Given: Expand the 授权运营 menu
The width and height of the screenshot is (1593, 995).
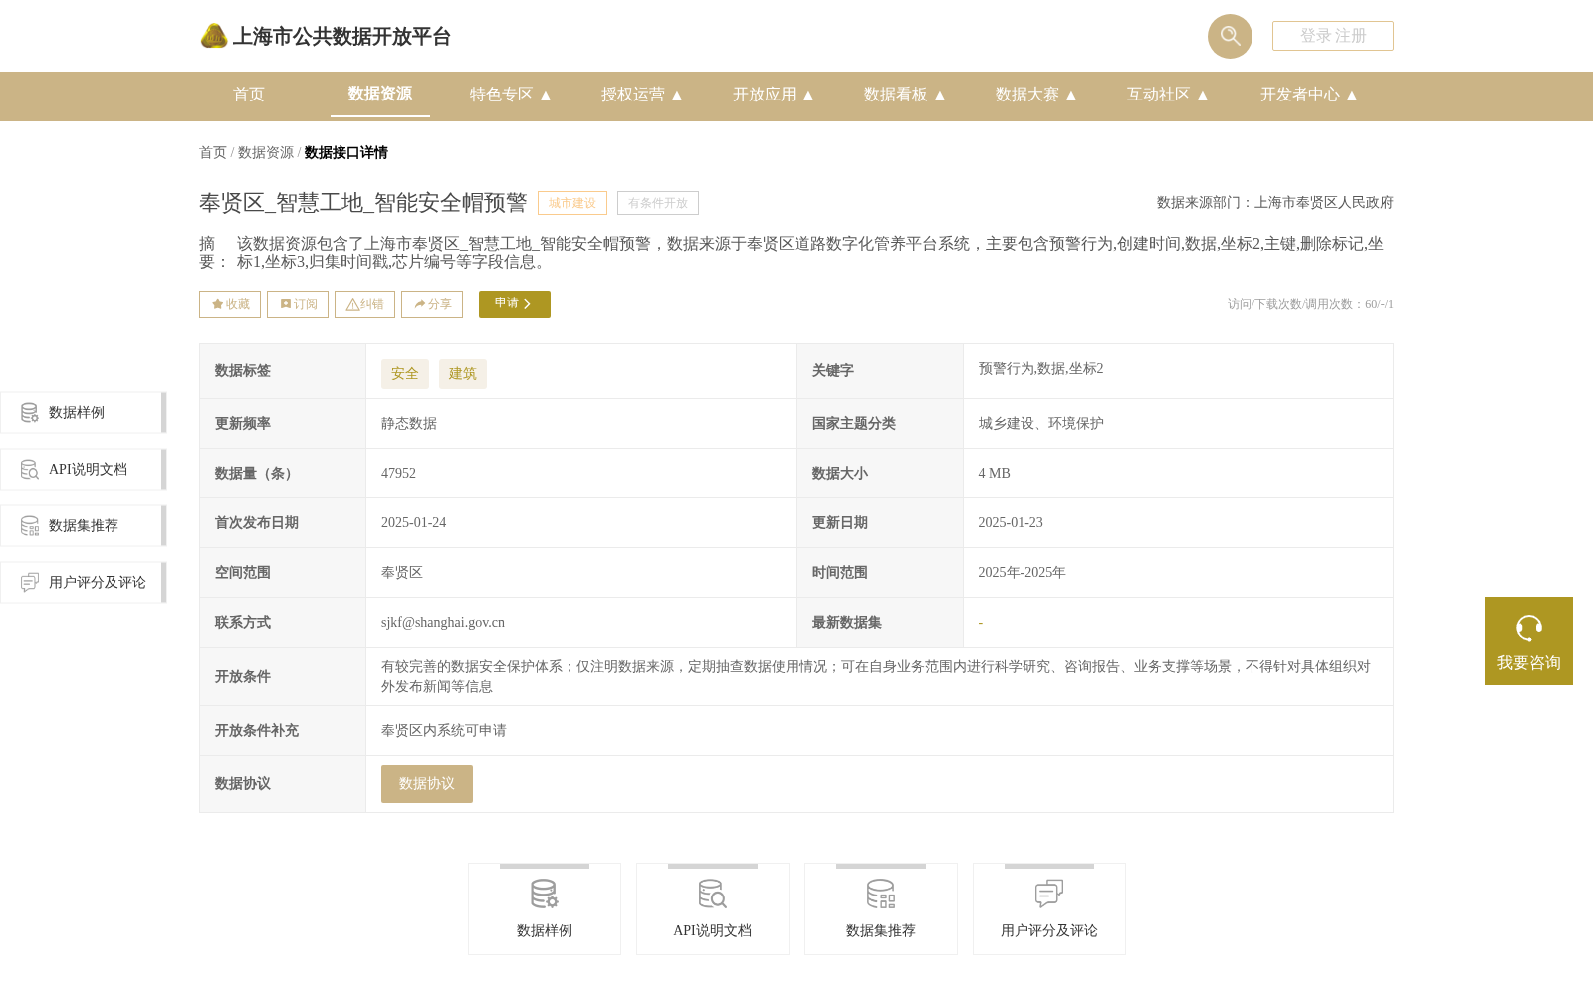Looking at the screenshot, I should (642, 95).
